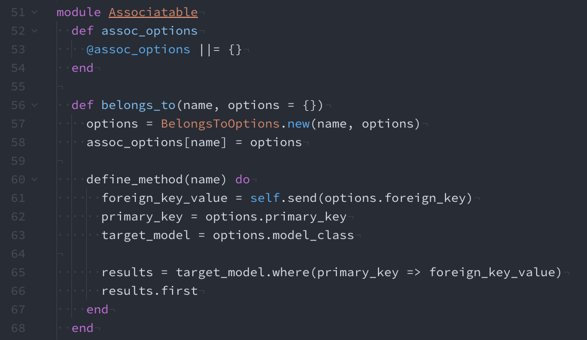Click the "self" keyword on line 61
587x340 pixels.
click(265, 198)
